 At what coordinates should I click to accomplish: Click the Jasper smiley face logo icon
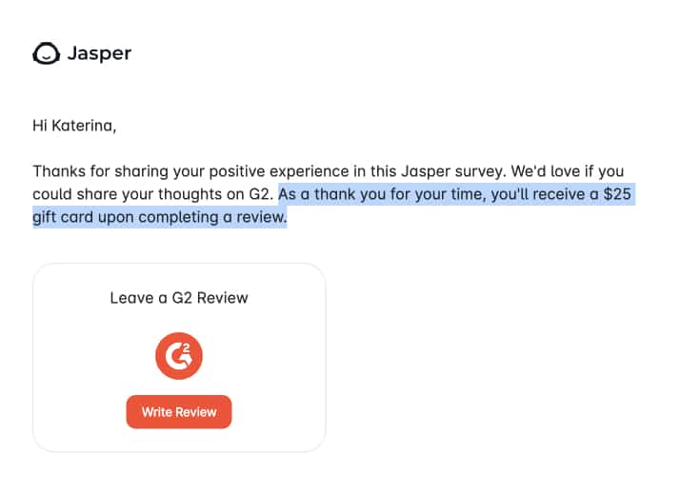(x=46, y=53)
